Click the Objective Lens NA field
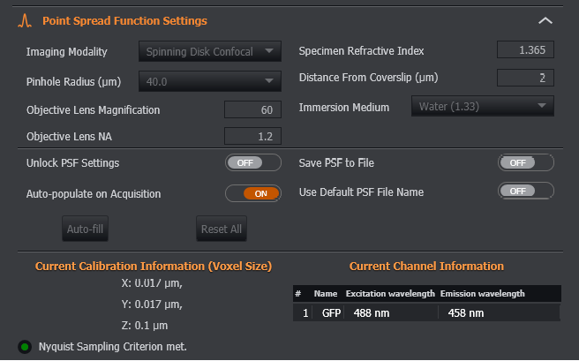Image resolution: width=579 pixels, height=361 pixels. (x=252, y=136)
